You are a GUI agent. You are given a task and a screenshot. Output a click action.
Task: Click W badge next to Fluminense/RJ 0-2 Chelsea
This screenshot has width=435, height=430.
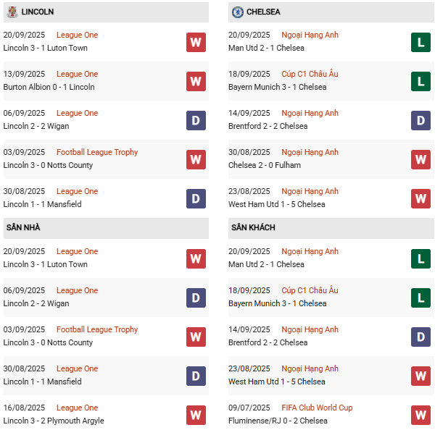[420, 415]
